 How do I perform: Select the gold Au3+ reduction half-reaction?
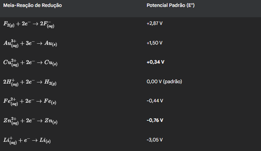[x=30, y=43]
